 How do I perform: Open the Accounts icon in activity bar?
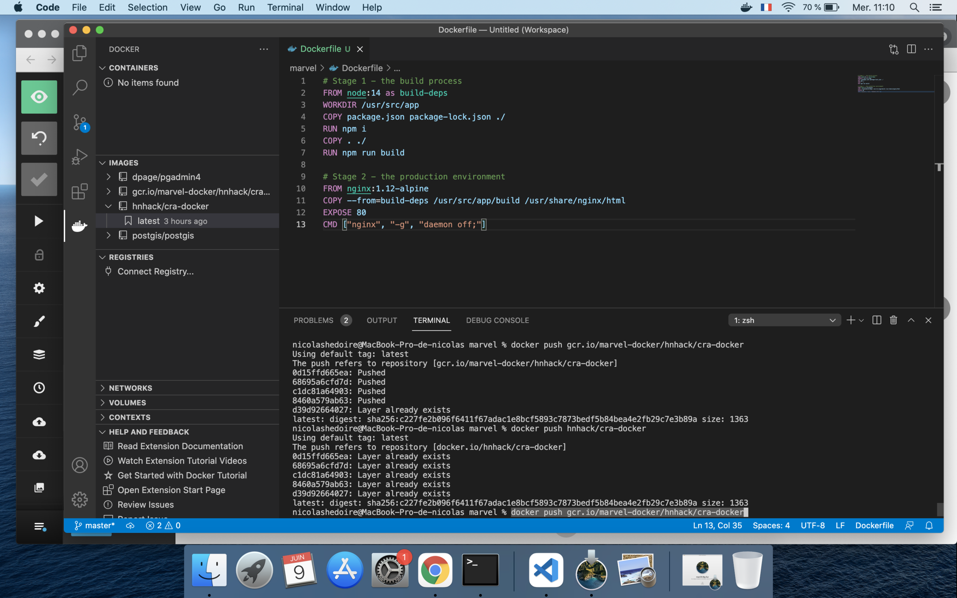[x=80, y=465]
